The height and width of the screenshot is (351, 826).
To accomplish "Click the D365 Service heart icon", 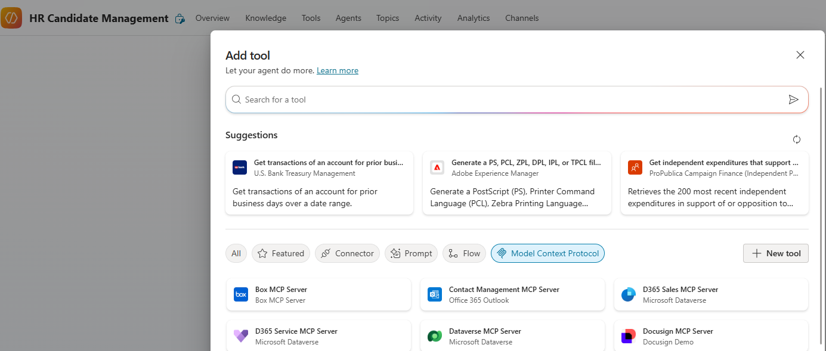I will coord(241,336).
